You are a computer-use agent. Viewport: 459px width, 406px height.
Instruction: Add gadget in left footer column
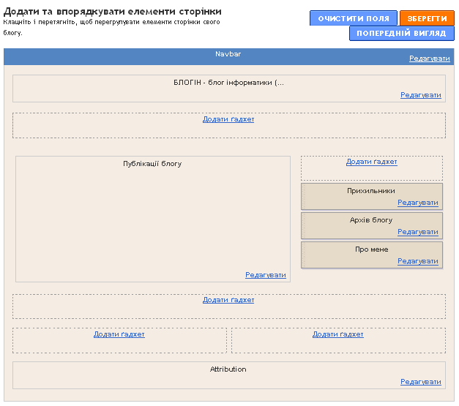click(x=119, y=334)
